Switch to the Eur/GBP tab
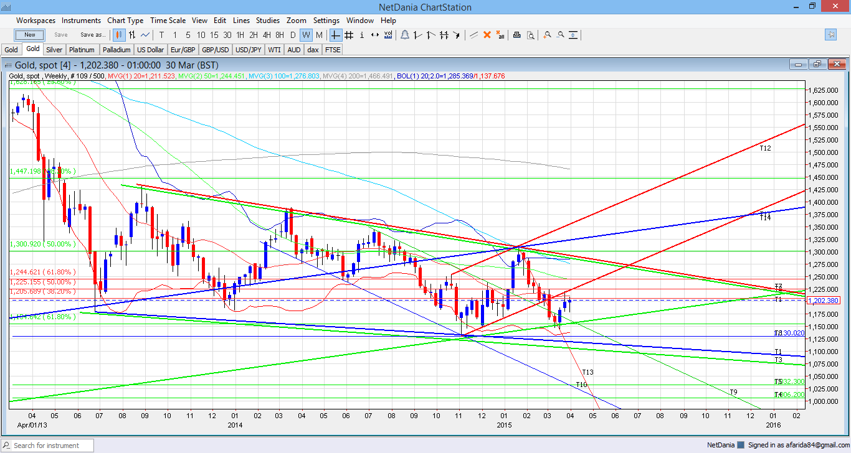 [x=183, y=49]
